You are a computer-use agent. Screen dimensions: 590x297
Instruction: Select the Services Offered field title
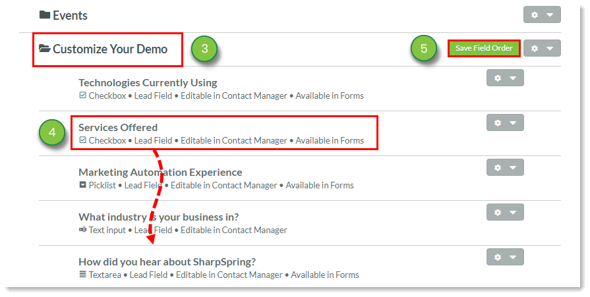point(118,128)
